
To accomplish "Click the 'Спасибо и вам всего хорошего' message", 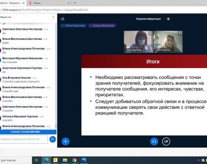I will click(x=21, y=82).
